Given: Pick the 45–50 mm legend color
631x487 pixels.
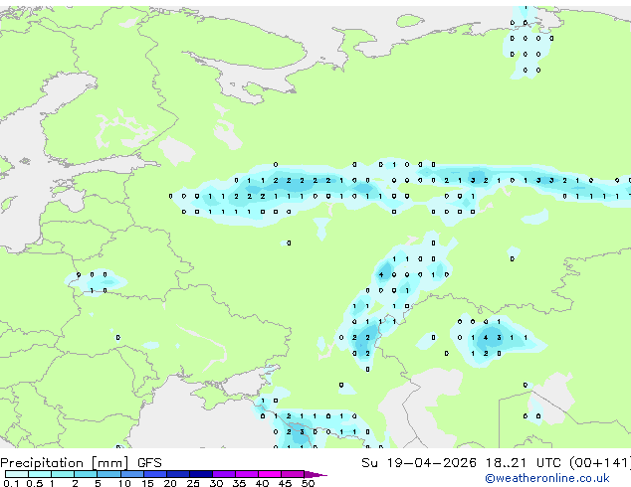Looking at the screenshot, I should 293,474.
